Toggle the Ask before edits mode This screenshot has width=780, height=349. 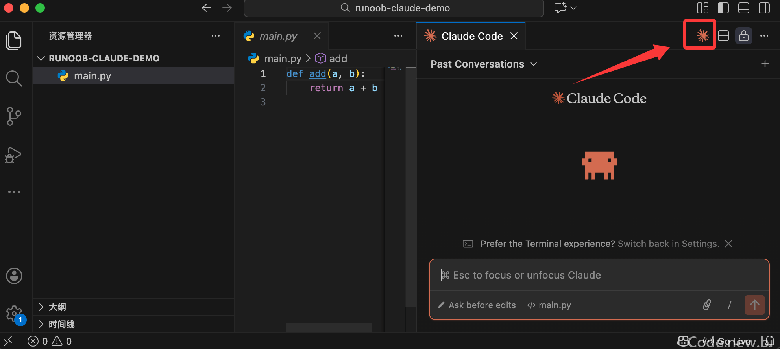tap(477, 305)
